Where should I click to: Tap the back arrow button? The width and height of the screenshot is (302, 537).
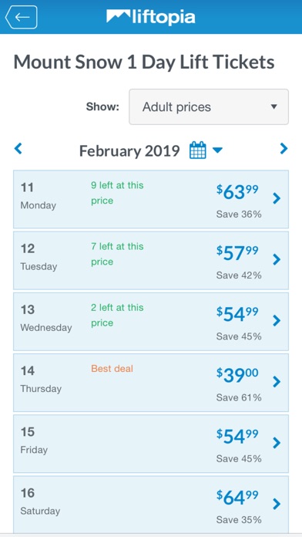point(22,17)
